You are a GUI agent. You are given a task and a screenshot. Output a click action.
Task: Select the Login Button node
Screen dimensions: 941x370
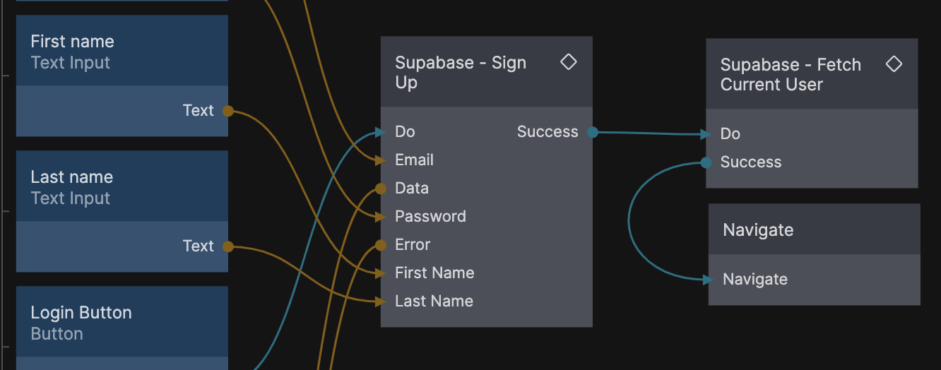coord(122,323)
